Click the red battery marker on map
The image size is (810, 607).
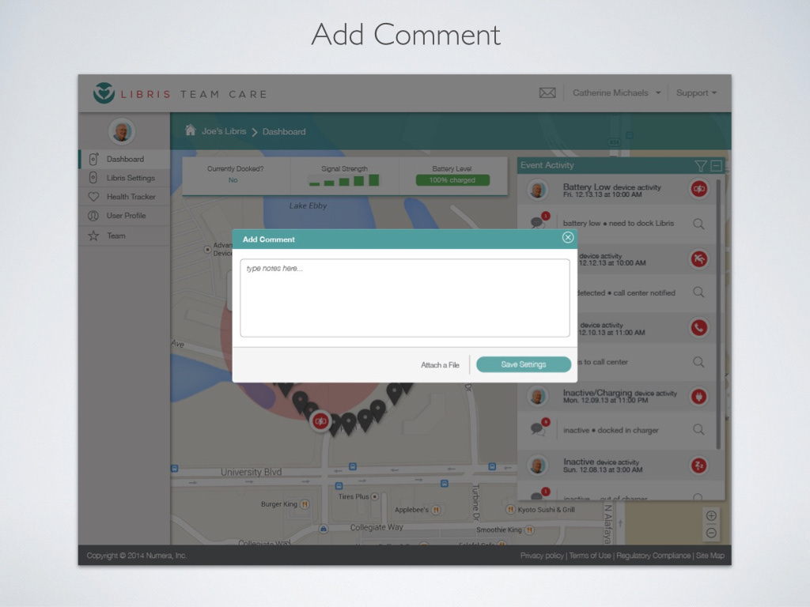click(320, 421)
